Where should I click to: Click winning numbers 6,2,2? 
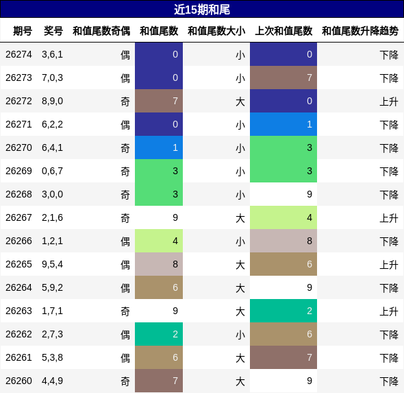click(x=52, y=124)
